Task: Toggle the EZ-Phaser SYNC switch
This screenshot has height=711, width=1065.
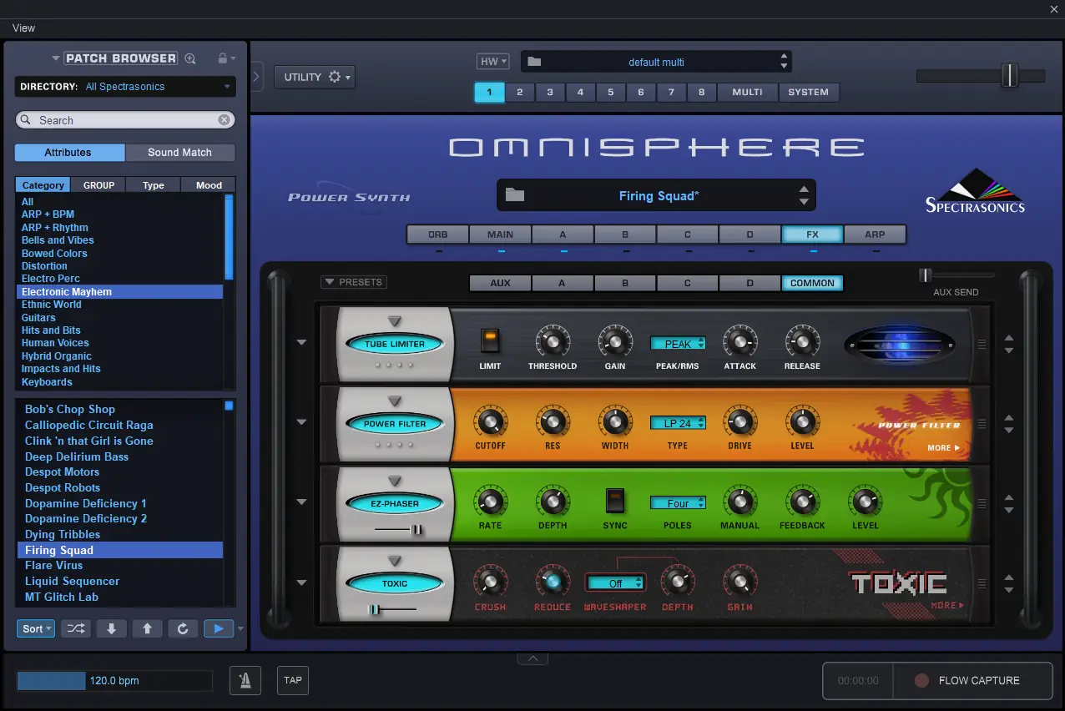Action: click(615, 501)
